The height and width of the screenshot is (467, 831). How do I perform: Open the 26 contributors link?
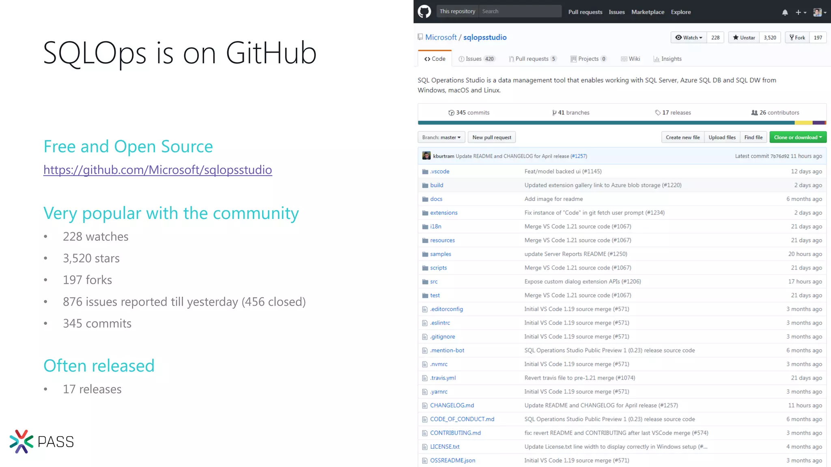coord(775,113)
